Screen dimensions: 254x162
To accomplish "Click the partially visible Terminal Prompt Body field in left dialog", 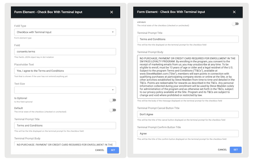I will (65, 143).
